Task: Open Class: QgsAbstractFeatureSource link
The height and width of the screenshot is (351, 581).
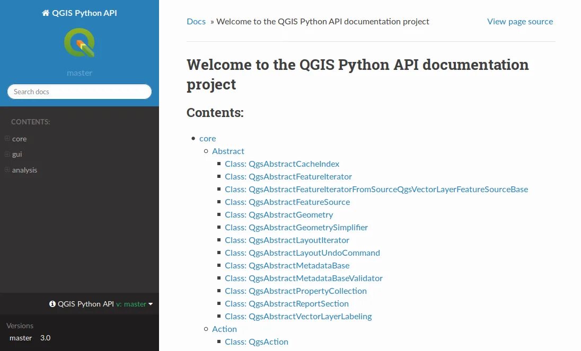Action: point(287,202)
